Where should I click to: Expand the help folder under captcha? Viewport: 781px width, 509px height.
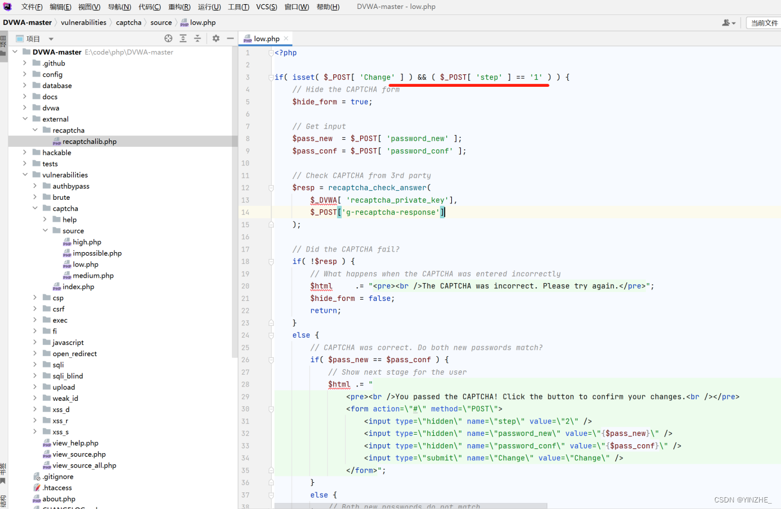pyautogui.click(x=45, y=219)
